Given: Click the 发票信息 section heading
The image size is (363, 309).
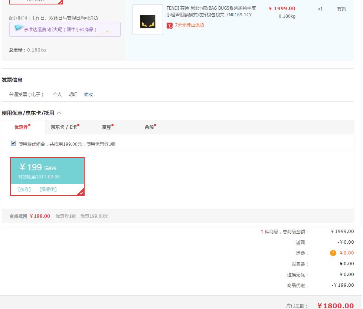Looking at the screenshot, I should pos(12,80).
